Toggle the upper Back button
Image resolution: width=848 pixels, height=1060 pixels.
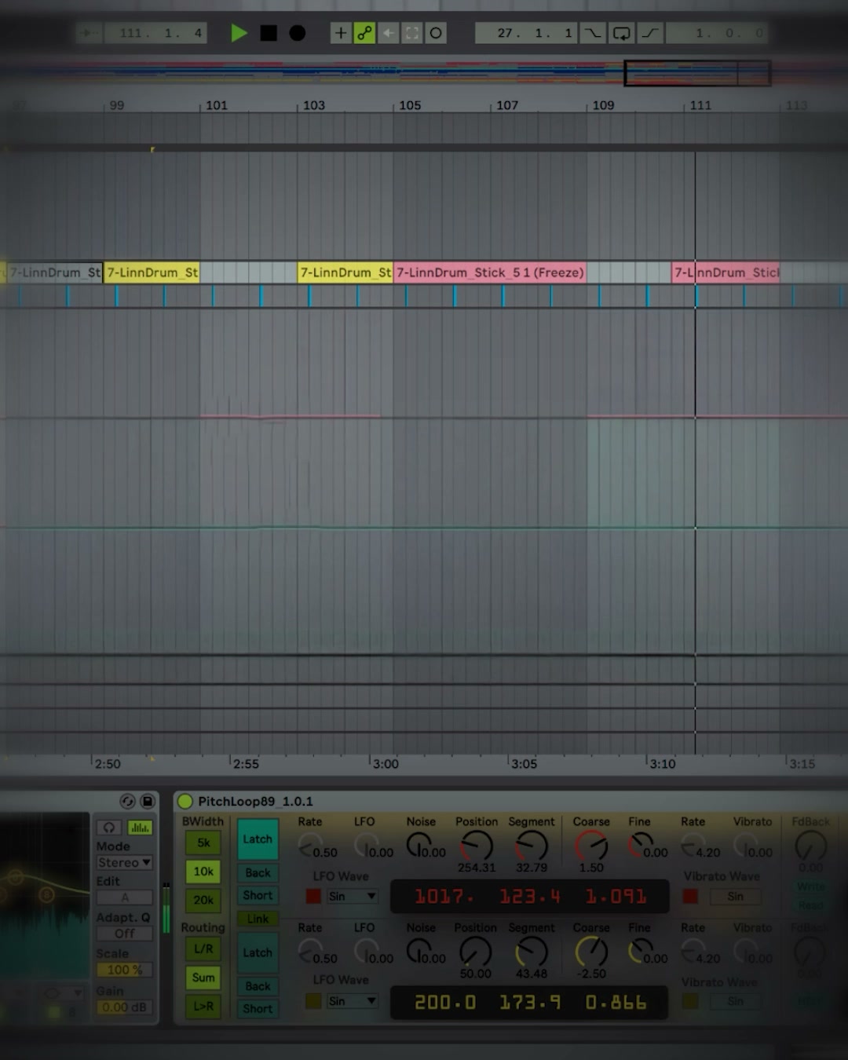[258, 872]
